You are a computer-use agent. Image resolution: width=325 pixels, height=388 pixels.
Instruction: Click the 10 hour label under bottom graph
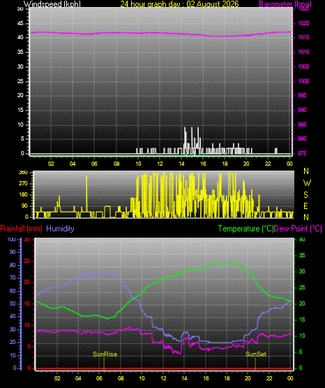pos(142,378)
